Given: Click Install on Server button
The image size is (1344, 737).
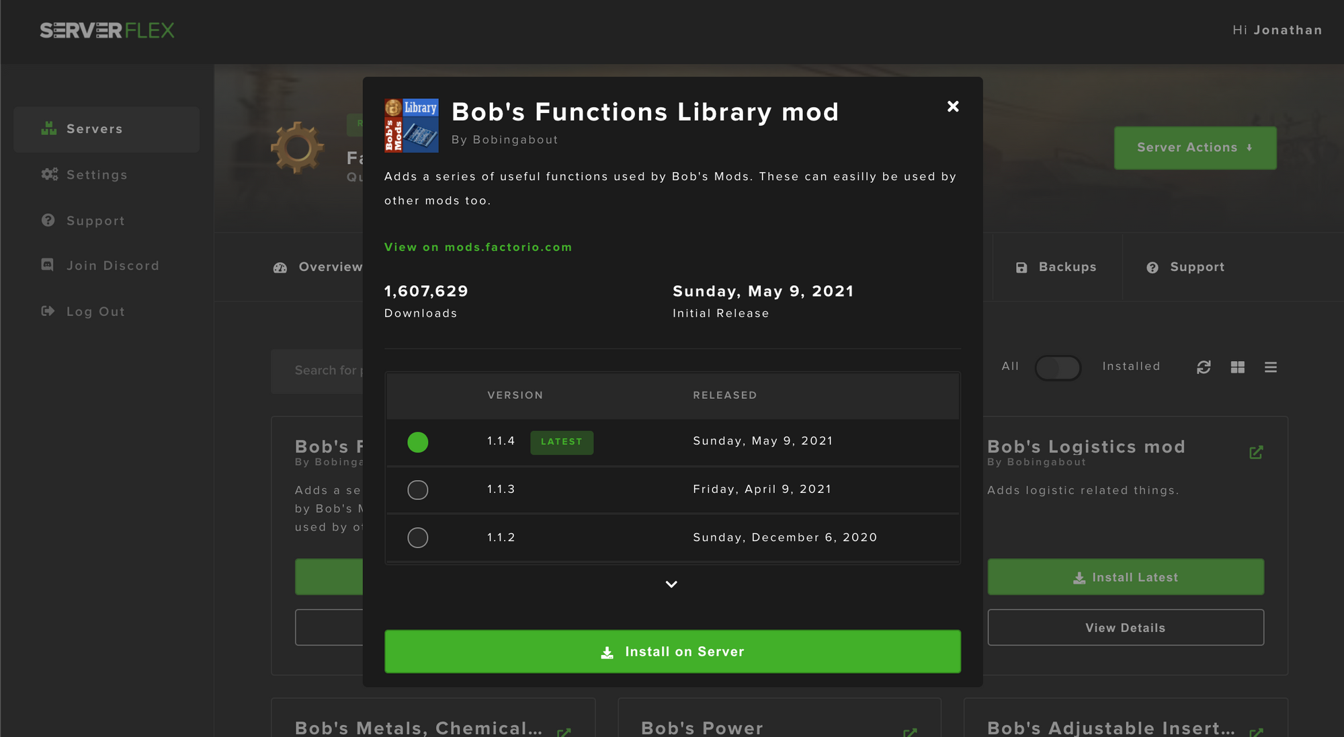Looking at the screenshot, I should tap(673, 652).
